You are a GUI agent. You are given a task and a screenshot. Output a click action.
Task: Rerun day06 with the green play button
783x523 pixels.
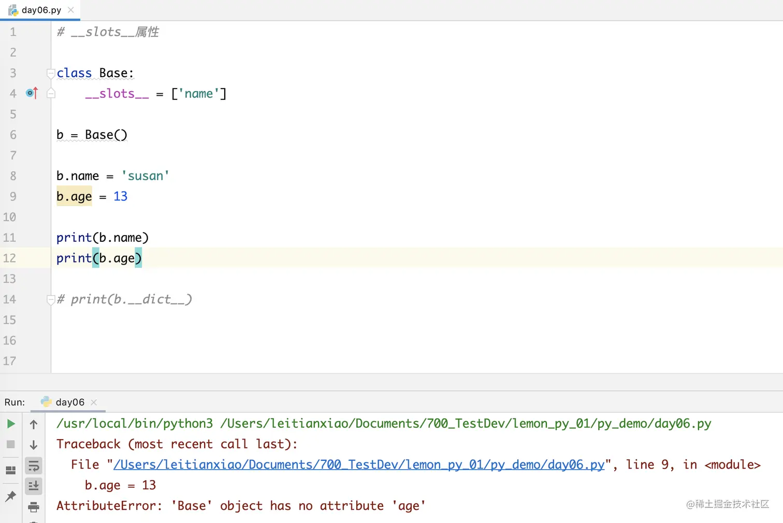tap(10, 424)
